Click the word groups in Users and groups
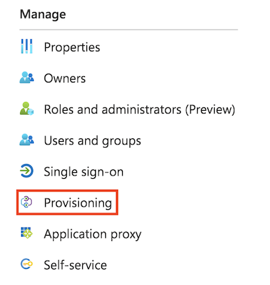Screen dimensions: 270x285 122,141
